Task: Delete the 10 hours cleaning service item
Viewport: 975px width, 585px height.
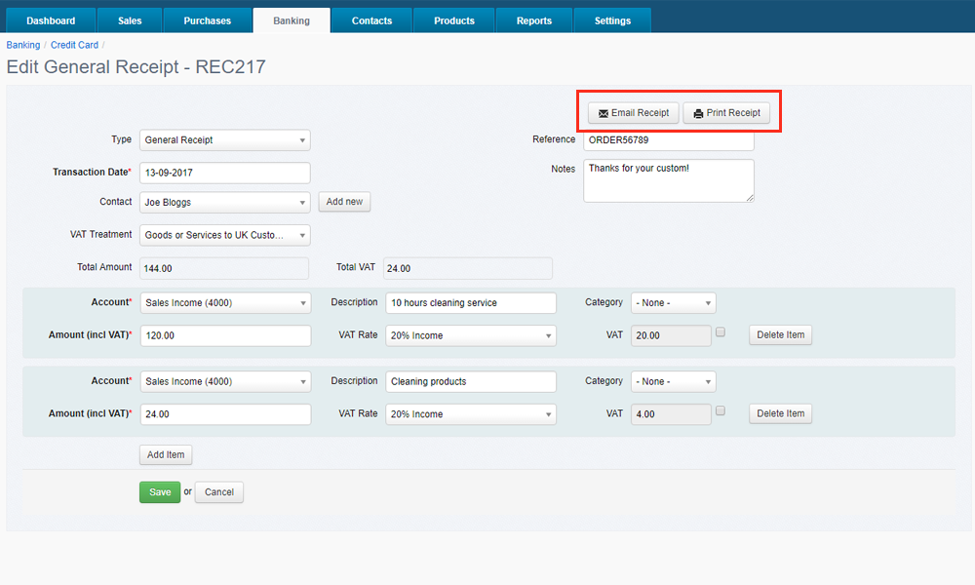Action: 780,335
